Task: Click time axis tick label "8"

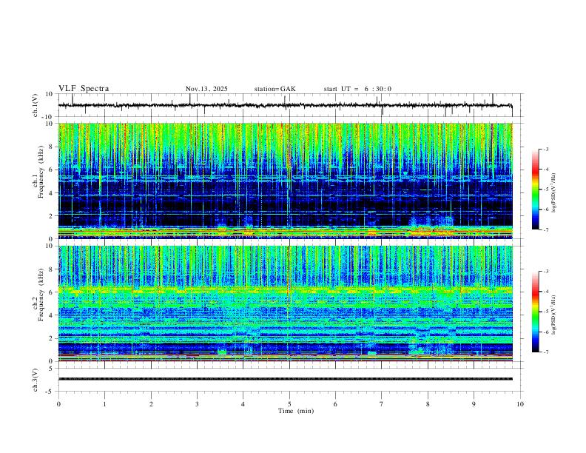Action: [x=428, y=404]
